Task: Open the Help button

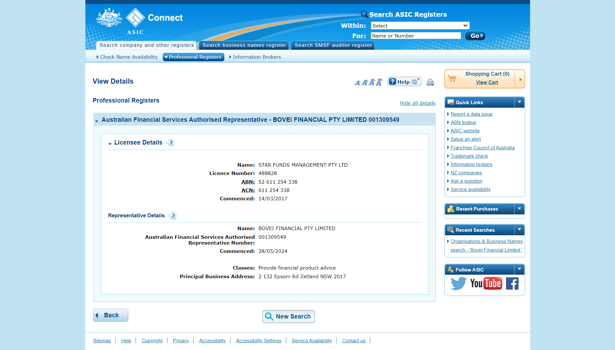Action: tap(404, 82)
